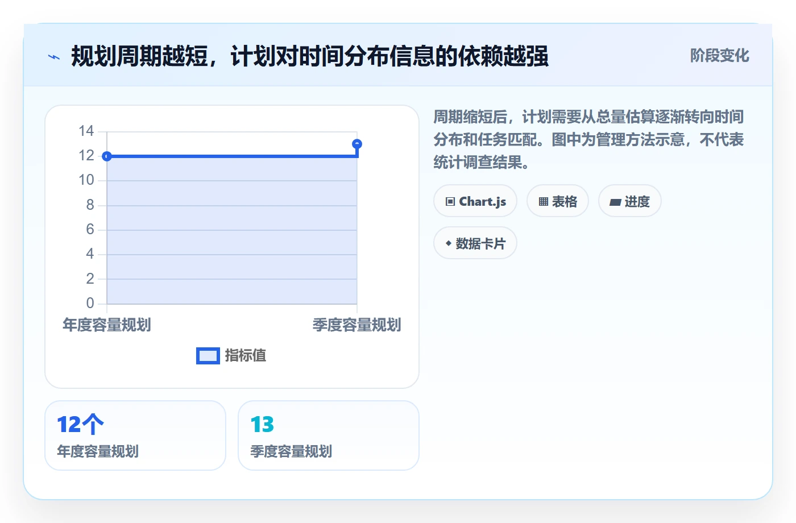
Task: Click the 年度容量规划 data point on chart
Action: click(x=107, y=156)
